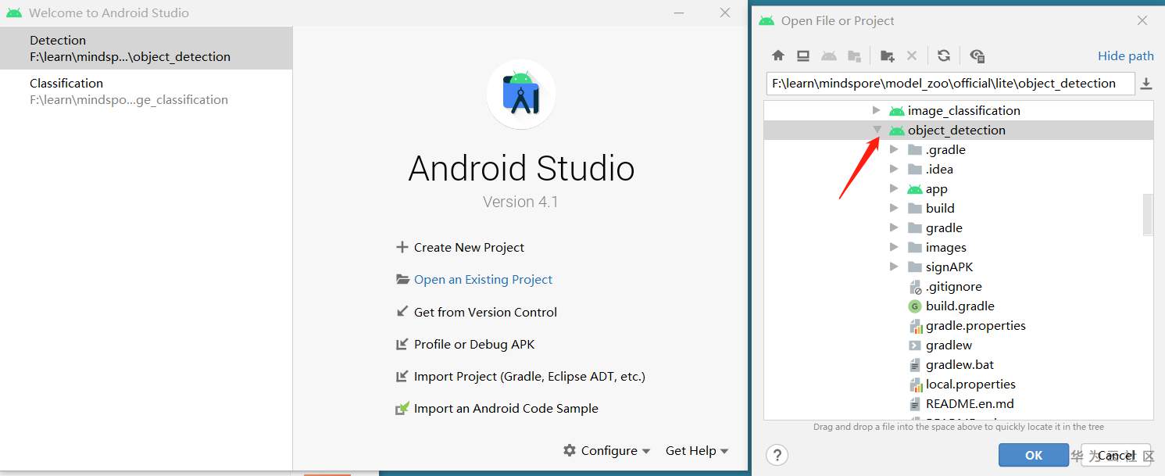Click the Delete X toolbar icon
The width and height of the screenshot is (1165, 476).
pyautogui.click(x=911, y=55)
